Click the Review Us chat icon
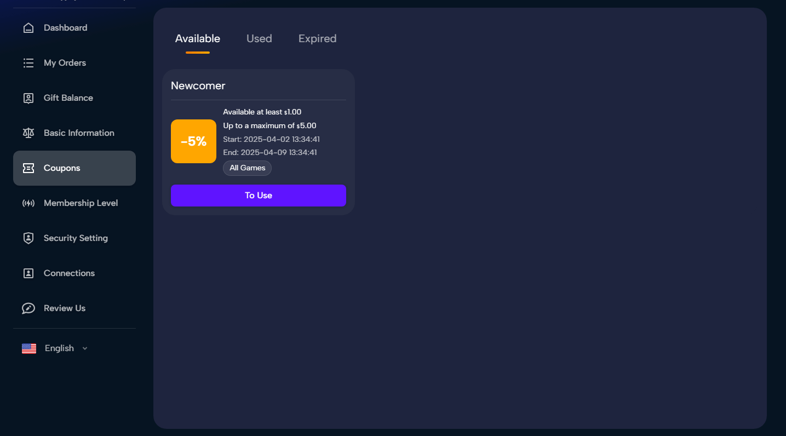The image size is (786, 436). [x=28, y=308]
